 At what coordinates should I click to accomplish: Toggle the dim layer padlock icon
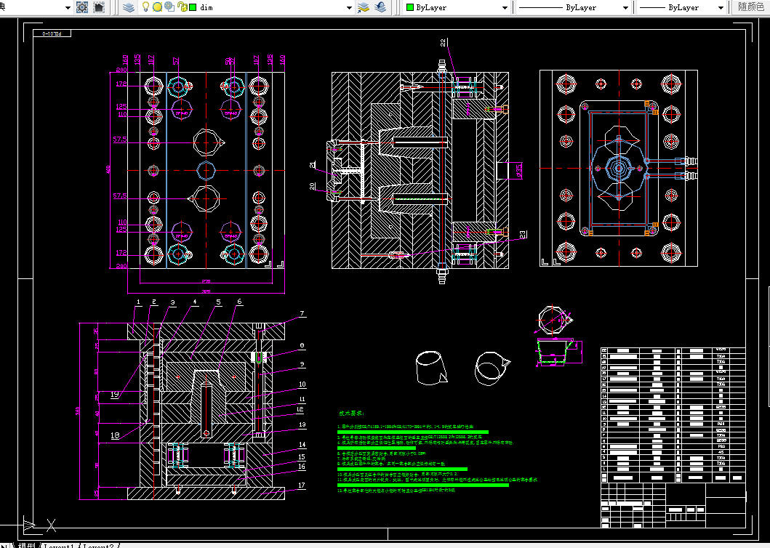tap(182, 7)
